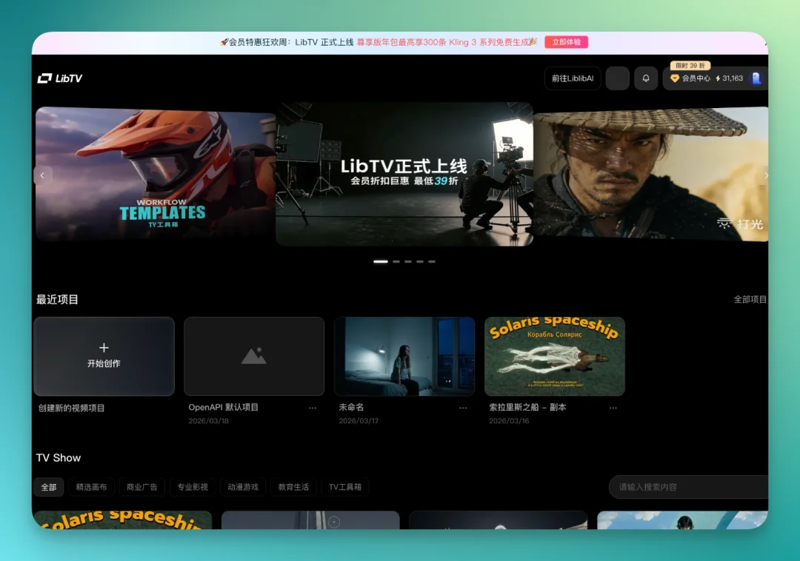Click the 前往LiblibAI button
This screenshot has height=561, width=800.
click(x=572, y=78)
